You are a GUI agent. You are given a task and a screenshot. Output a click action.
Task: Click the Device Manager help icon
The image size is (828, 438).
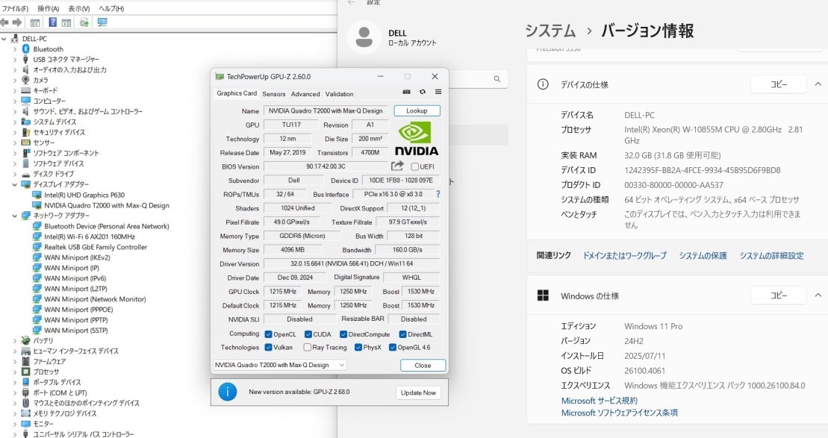click(x=53, y=22)
